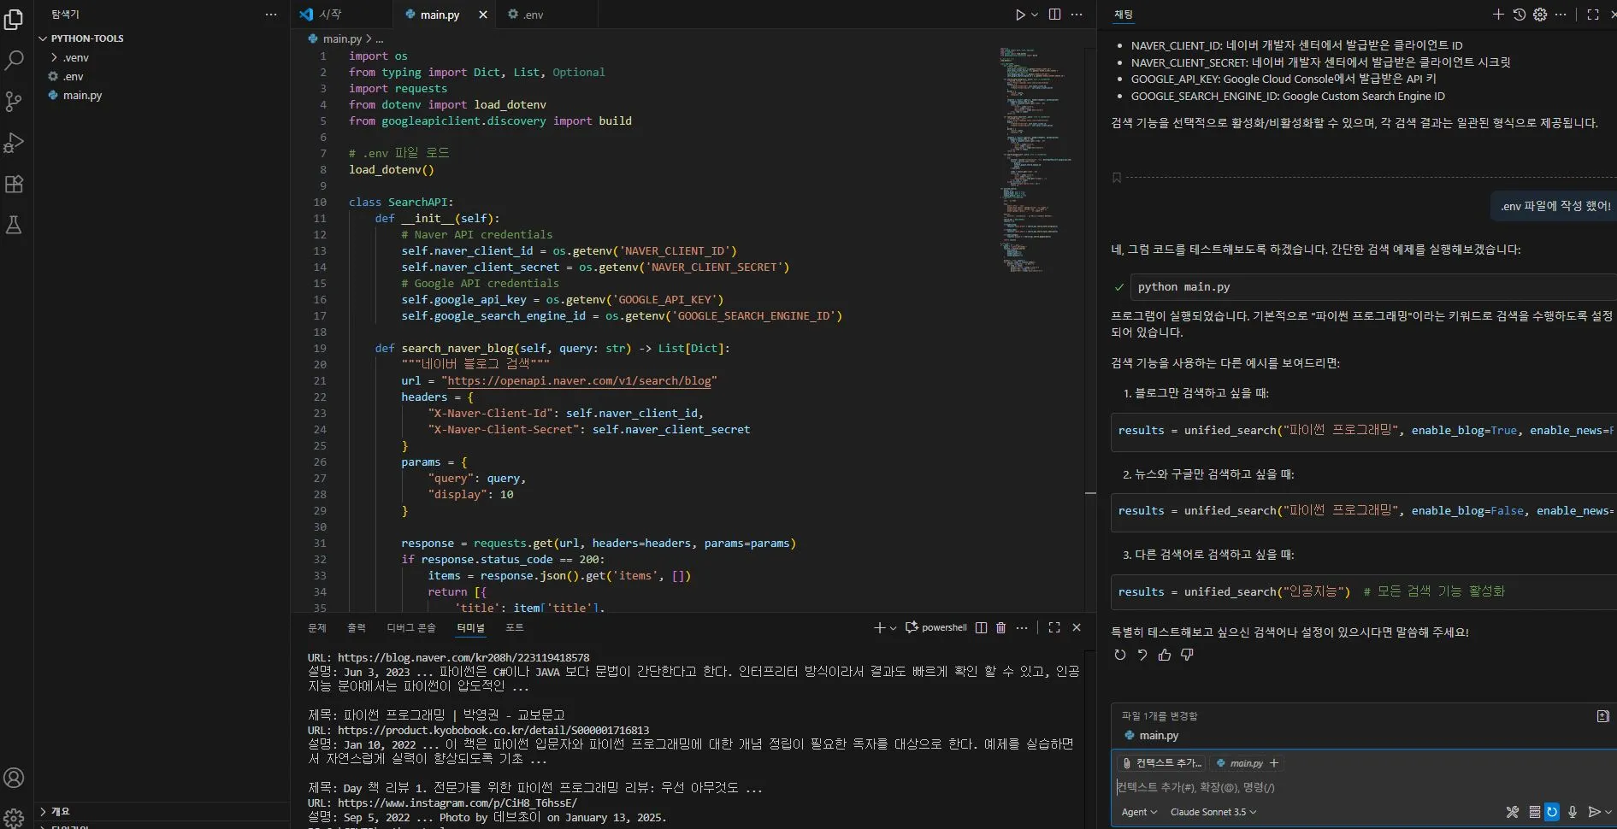Viewport: 1617px width, 829px height.
Task: Start voice chat microphone icon
Action: (x=1572, y=812)
